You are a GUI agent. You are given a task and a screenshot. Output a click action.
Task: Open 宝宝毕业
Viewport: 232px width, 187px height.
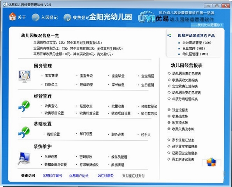118,76
